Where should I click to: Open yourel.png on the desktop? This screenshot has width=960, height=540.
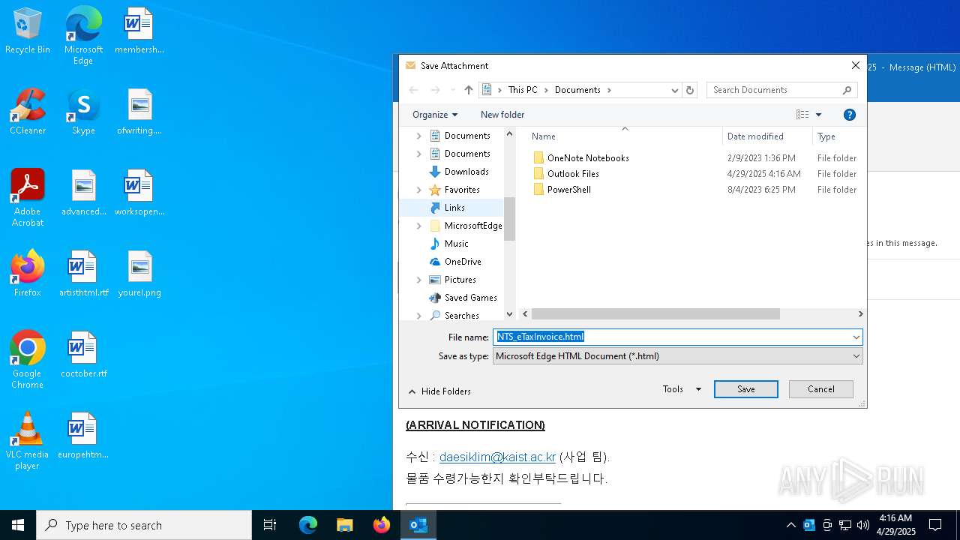(139, 274)
